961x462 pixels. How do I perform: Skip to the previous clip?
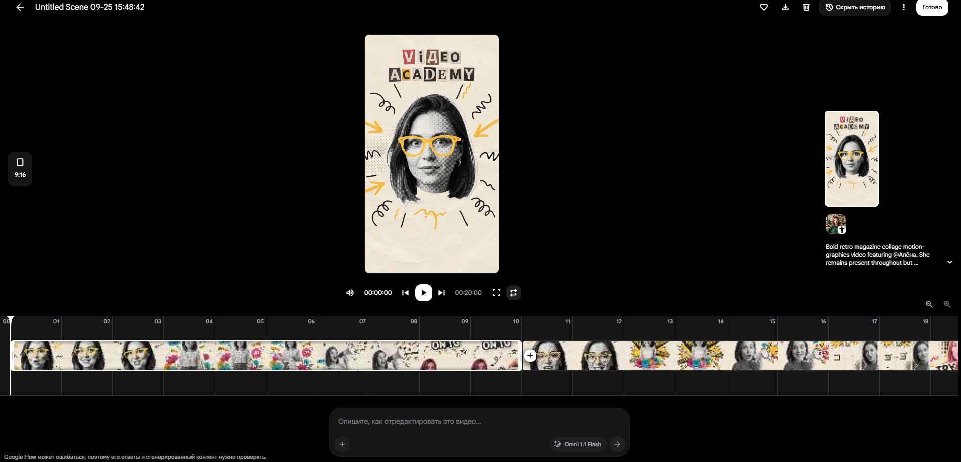point(405,293)
